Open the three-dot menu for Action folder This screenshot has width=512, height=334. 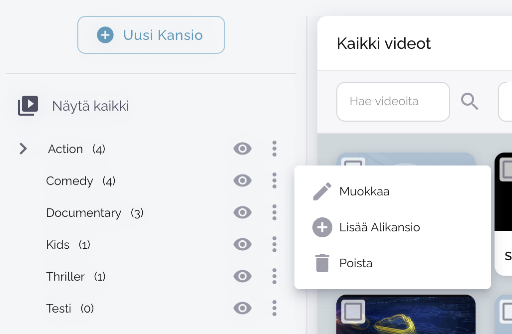click(x=274, y=149)
